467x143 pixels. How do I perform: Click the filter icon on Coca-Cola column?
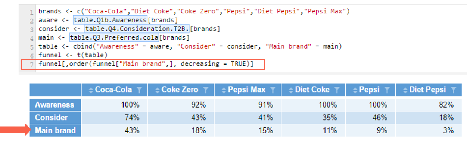[139, 90]
